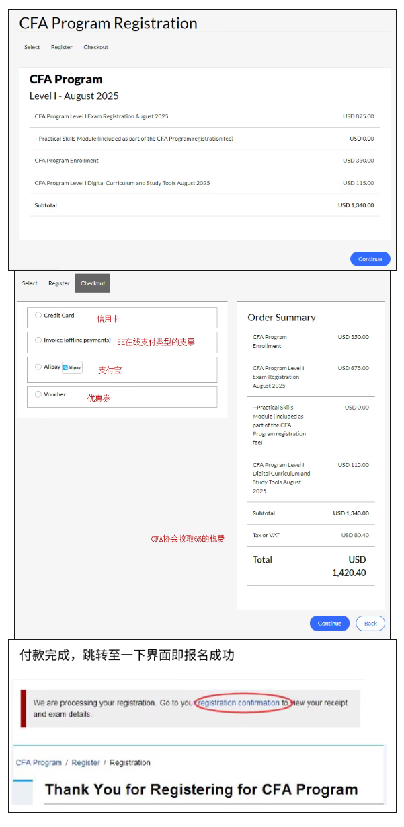This screenshot has height=827, width=404.
Task: Click Select step under CFA Program Registration title
Action: pyautogui.click(x=32, y=47)
